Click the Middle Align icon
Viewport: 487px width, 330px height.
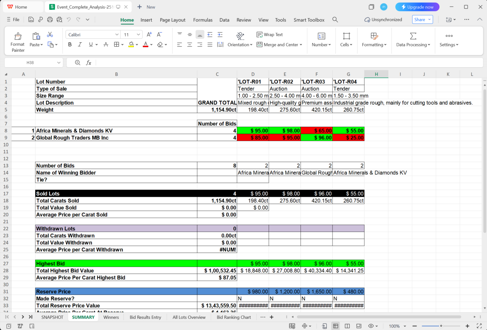click(190, 34)
